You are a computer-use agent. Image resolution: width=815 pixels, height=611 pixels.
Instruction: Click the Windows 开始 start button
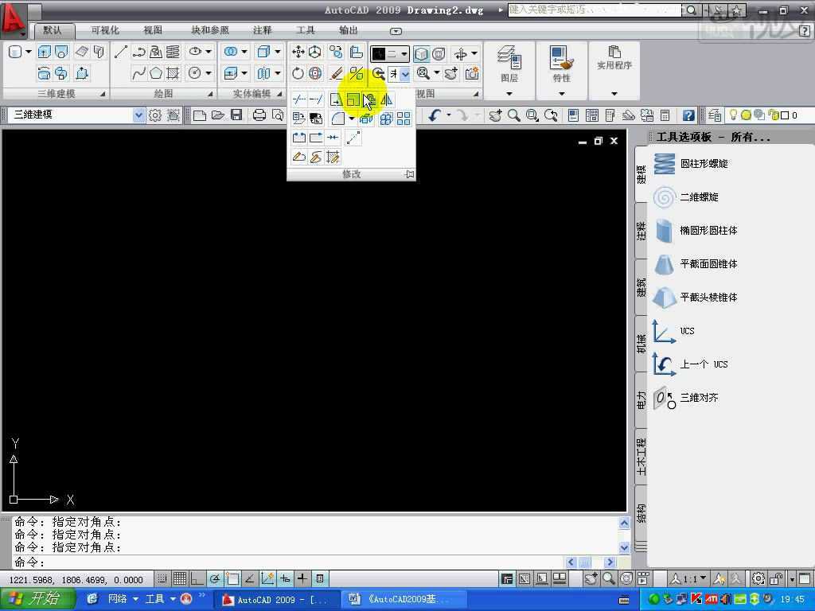[x=37, y=599]
